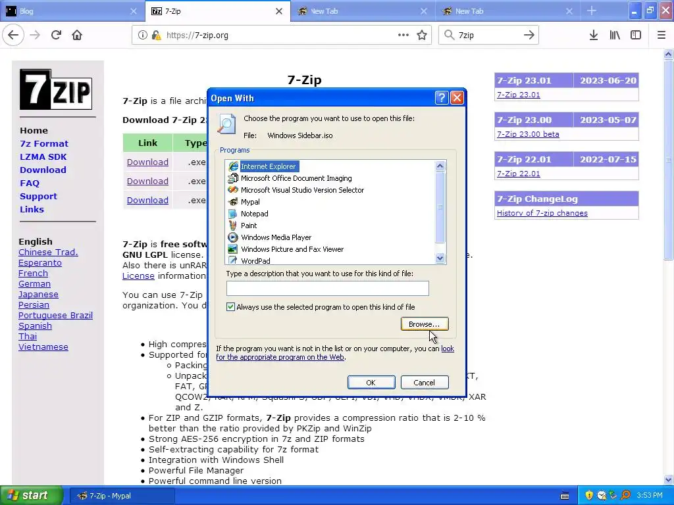Open the Support sidebar link
Viewport: 674px width, 505px height.
tap(38, 196)
